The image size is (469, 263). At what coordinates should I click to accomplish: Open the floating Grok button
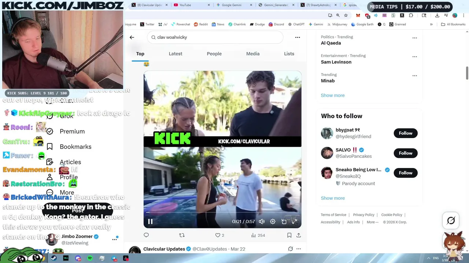[451, 220]
